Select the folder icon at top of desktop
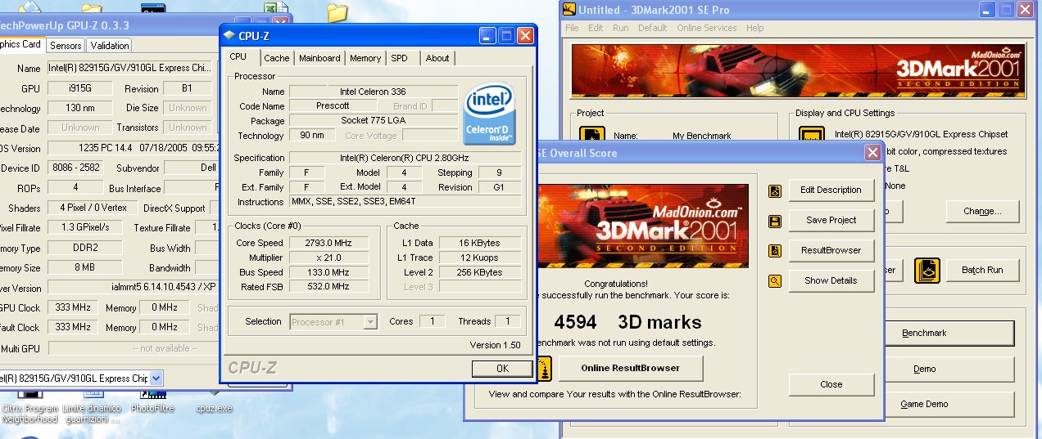The image size is (1042, 439). [x=338, y=11]
